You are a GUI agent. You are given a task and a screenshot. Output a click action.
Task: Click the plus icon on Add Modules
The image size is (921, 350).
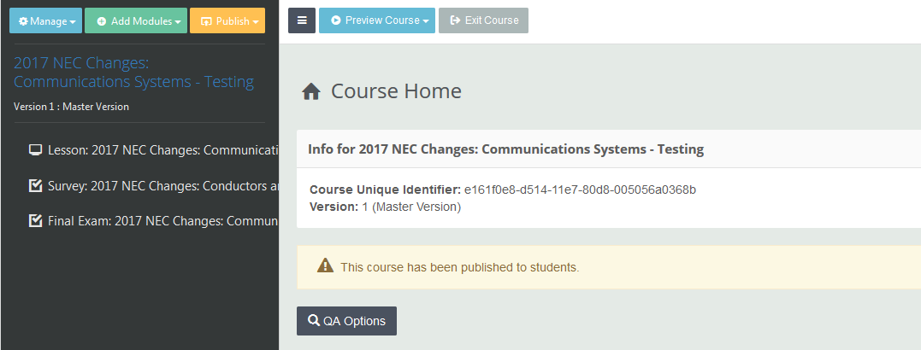(x=102, y=21)
